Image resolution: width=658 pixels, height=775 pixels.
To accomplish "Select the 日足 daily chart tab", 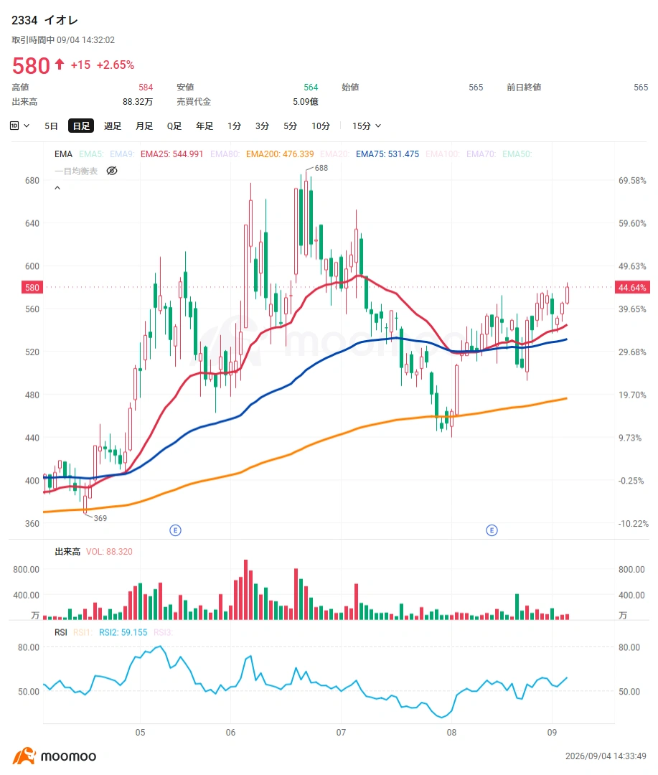I will 81,126.
